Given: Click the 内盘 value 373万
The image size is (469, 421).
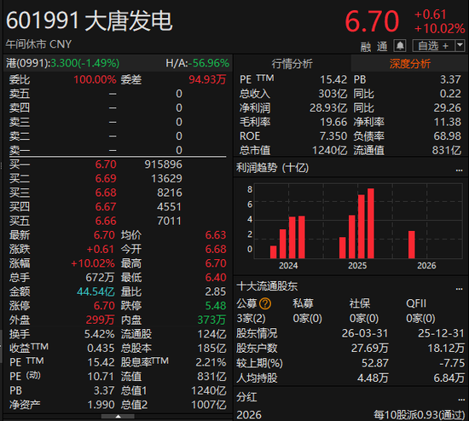Looking at the screenshot, I should 211,320.
